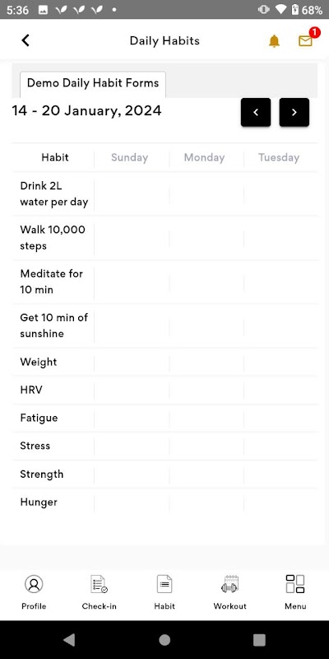Select the Habit navigation icon

tap(164, 592)
